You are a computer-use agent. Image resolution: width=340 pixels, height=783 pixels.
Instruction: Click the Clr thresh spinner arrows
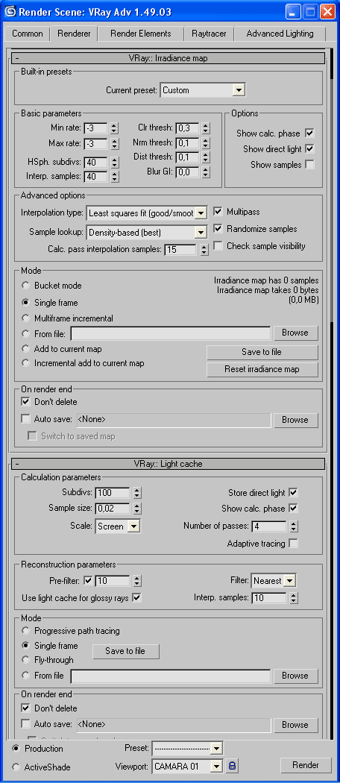click(x=207, y=128)
